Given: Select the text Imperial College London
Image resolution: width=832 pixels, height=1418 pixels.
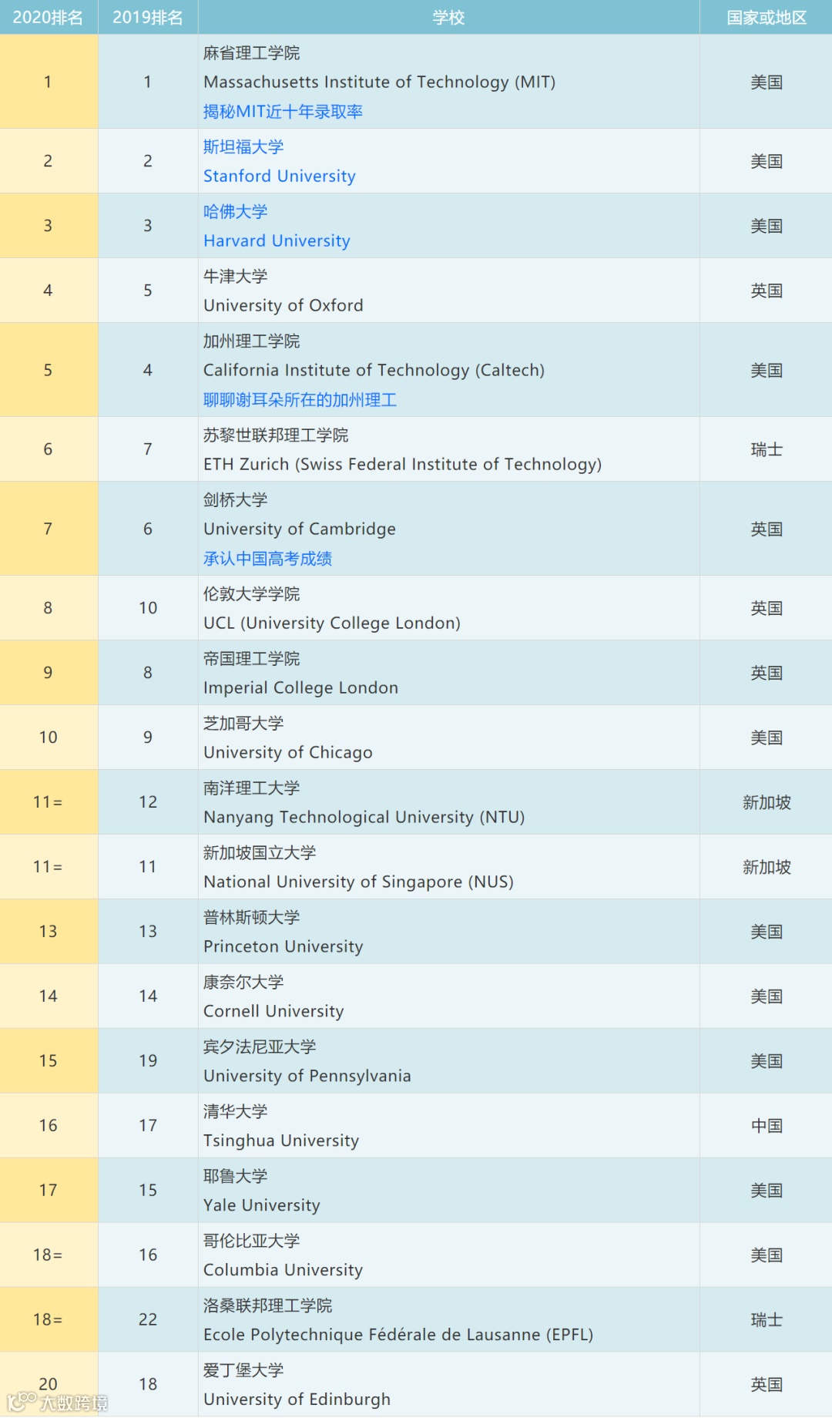Looking at the screenshot, I should click(x=300, y=688).
